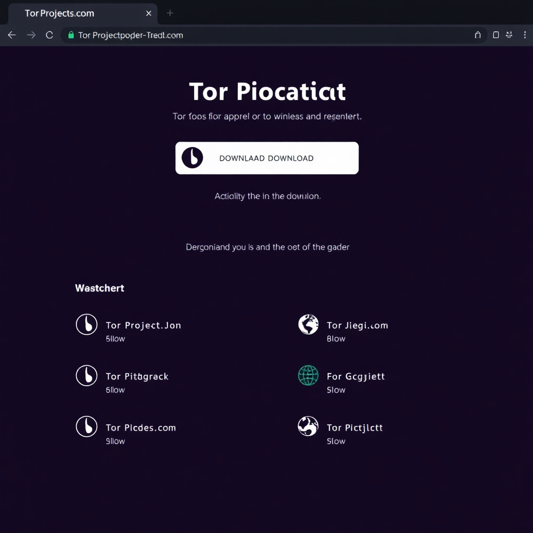Click the Blow label under Tor Jiegi.com
Viewport: 533px width, 533px height.
[x=336, y=339]
